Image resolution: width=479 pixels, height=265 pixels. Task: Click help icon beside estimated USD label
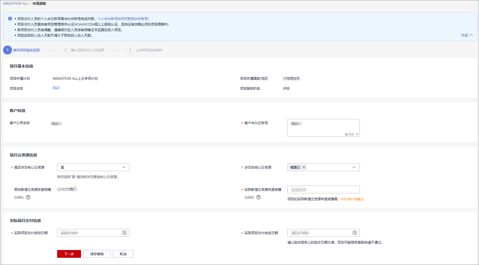click(x=28, y=197)
